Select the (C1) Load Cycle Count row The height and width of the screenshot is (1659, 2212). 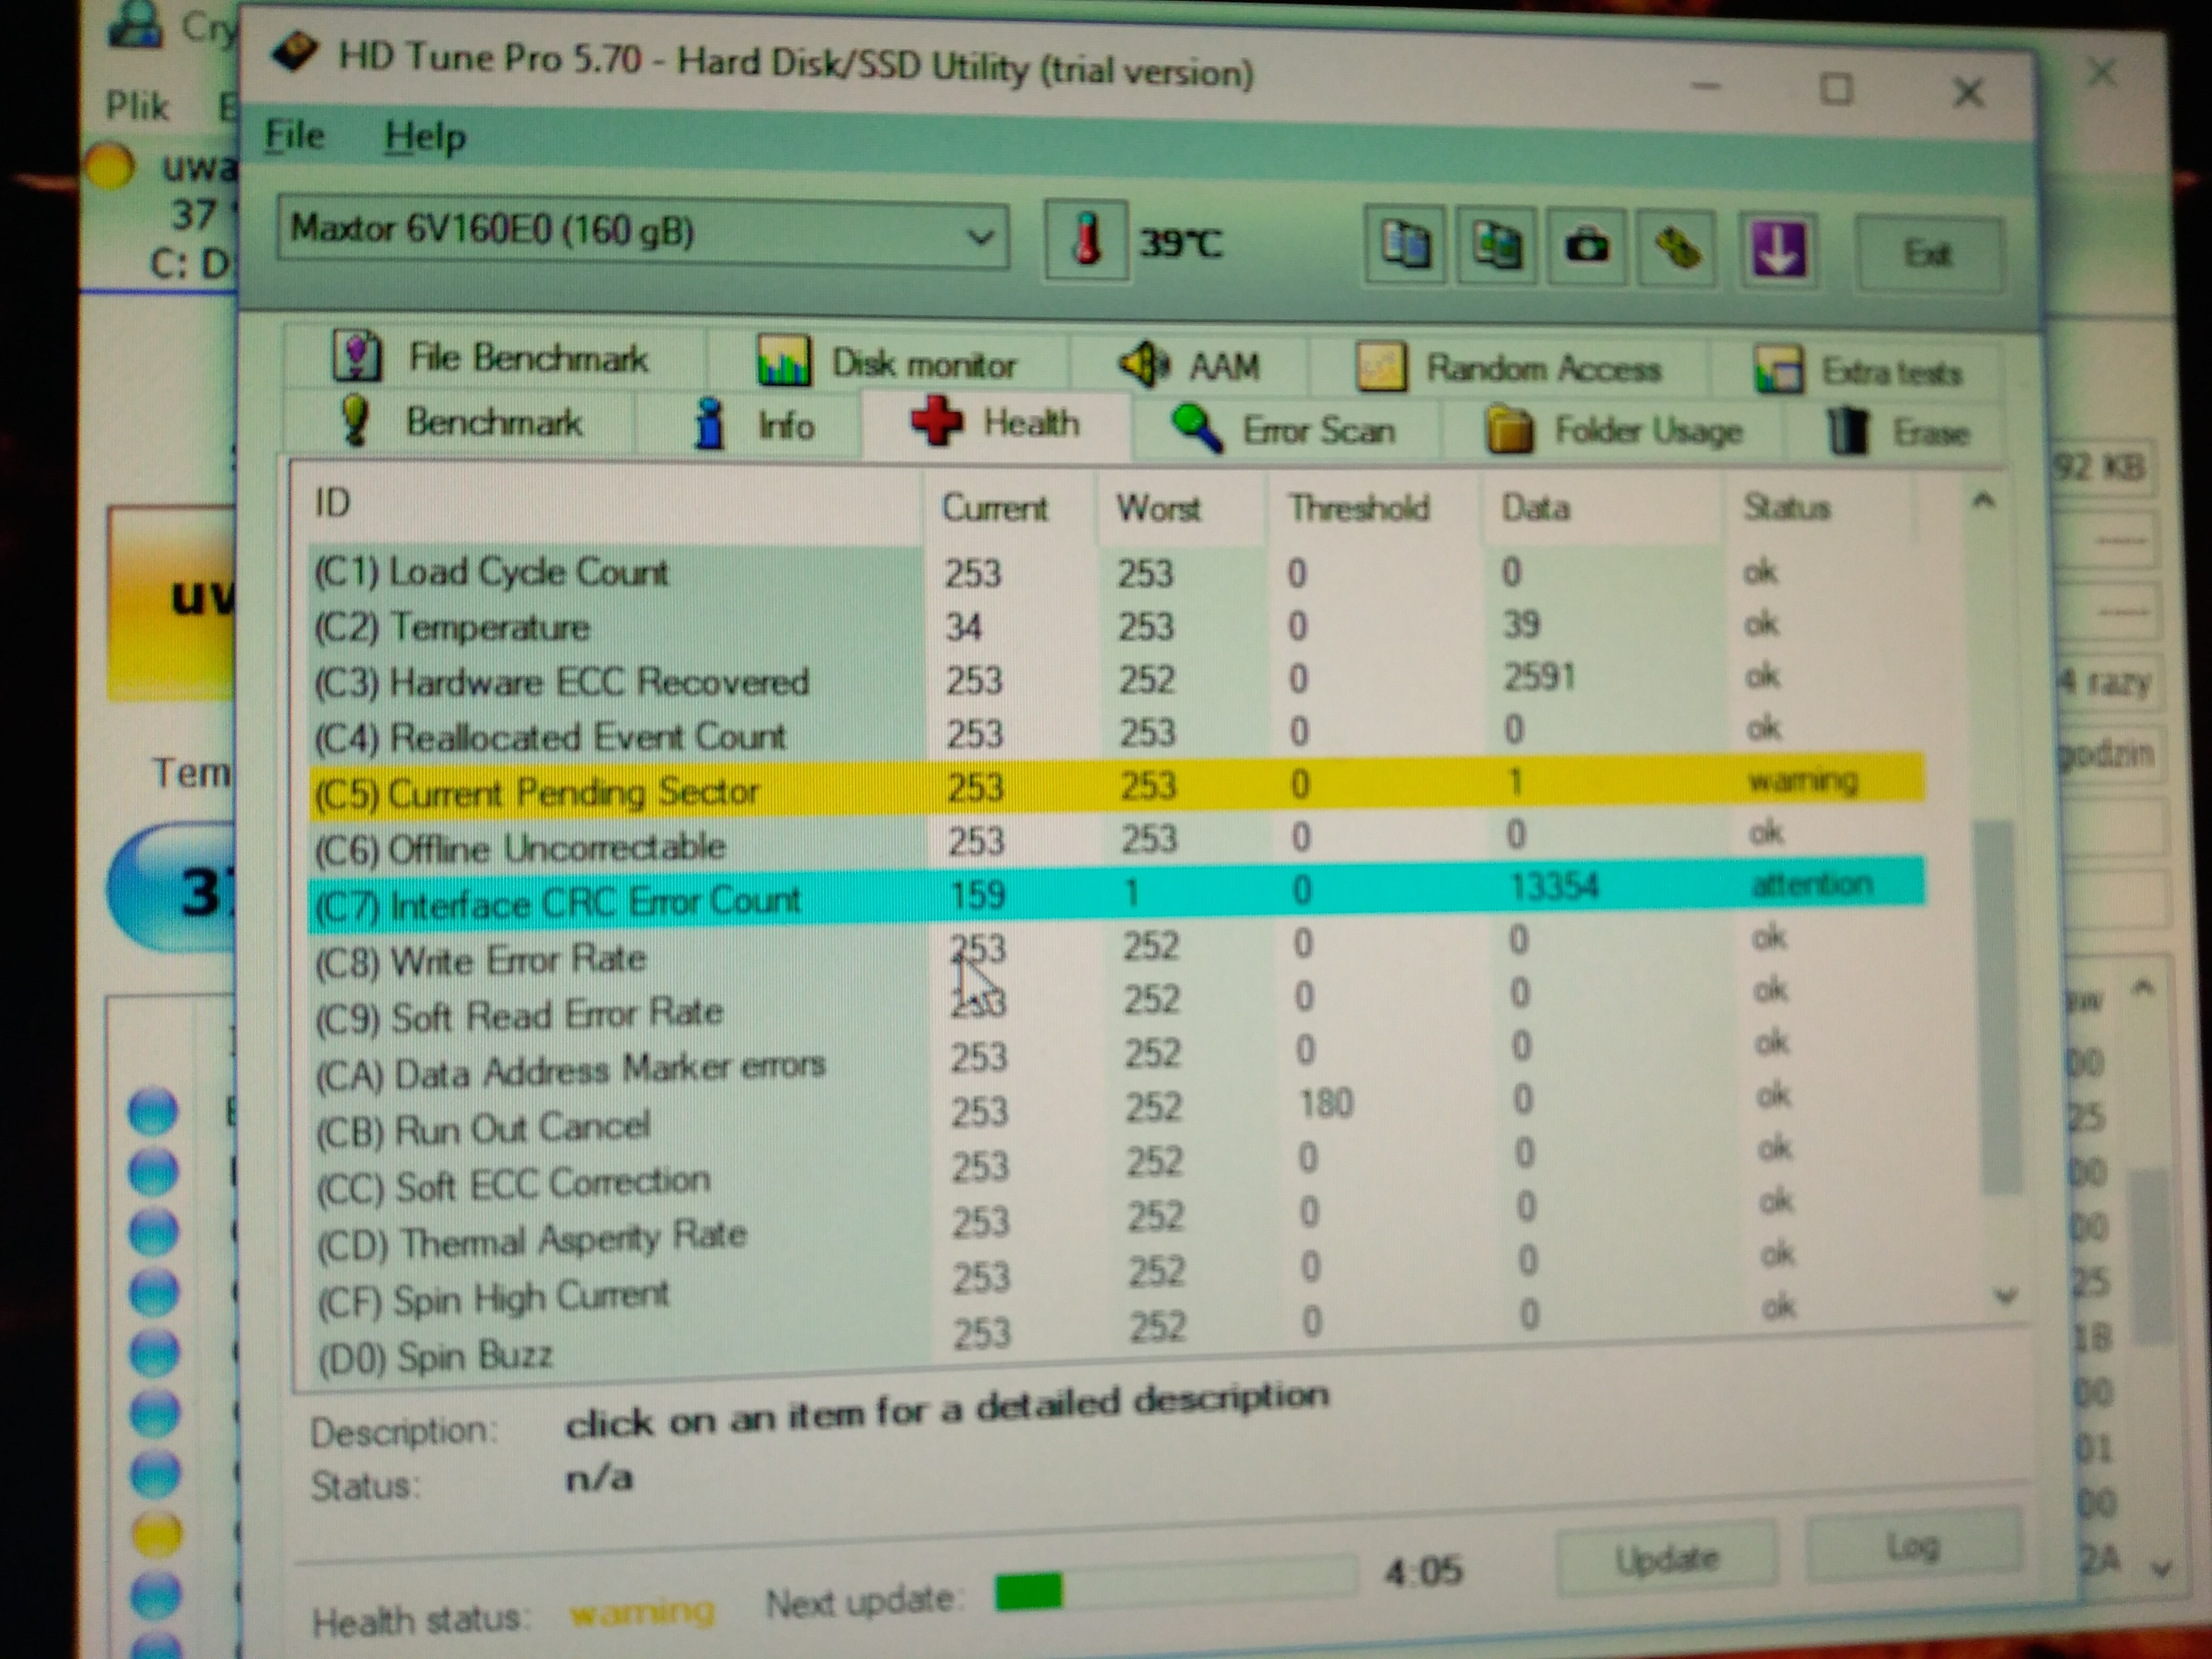[x=1113, y=572]
